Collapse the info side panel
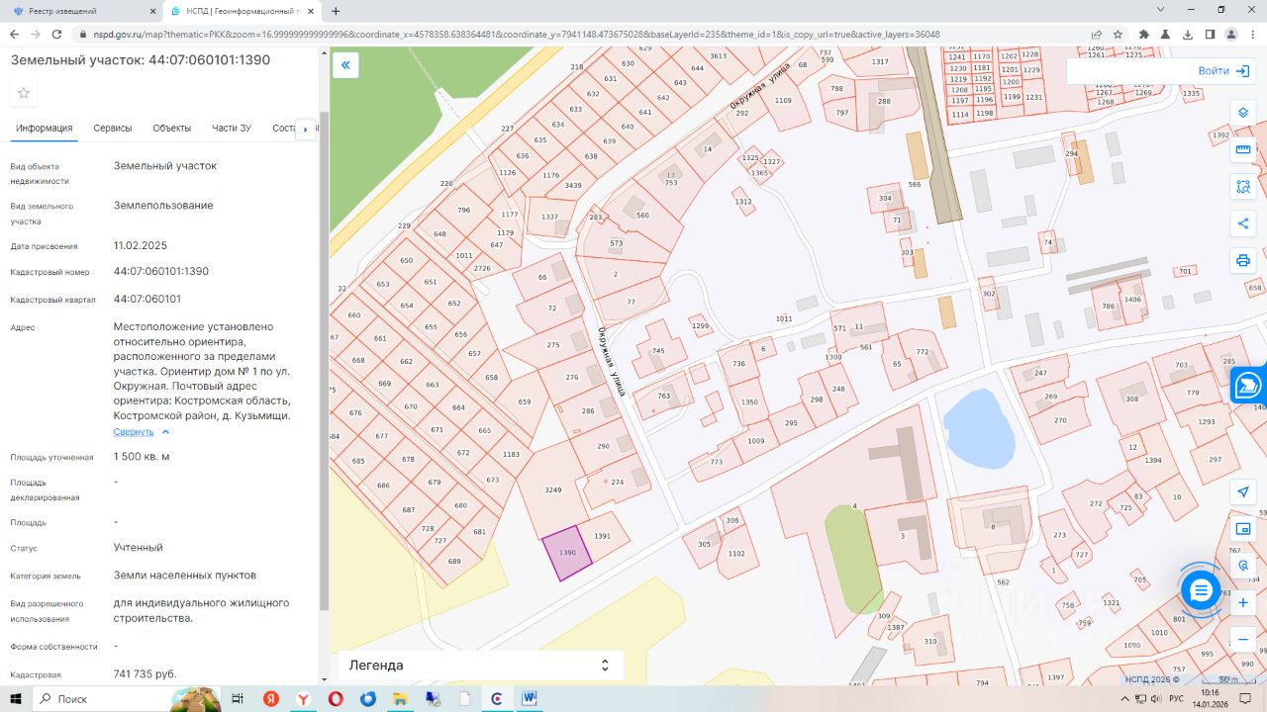This screenshot has height=712, width=1267. [345, 66]
